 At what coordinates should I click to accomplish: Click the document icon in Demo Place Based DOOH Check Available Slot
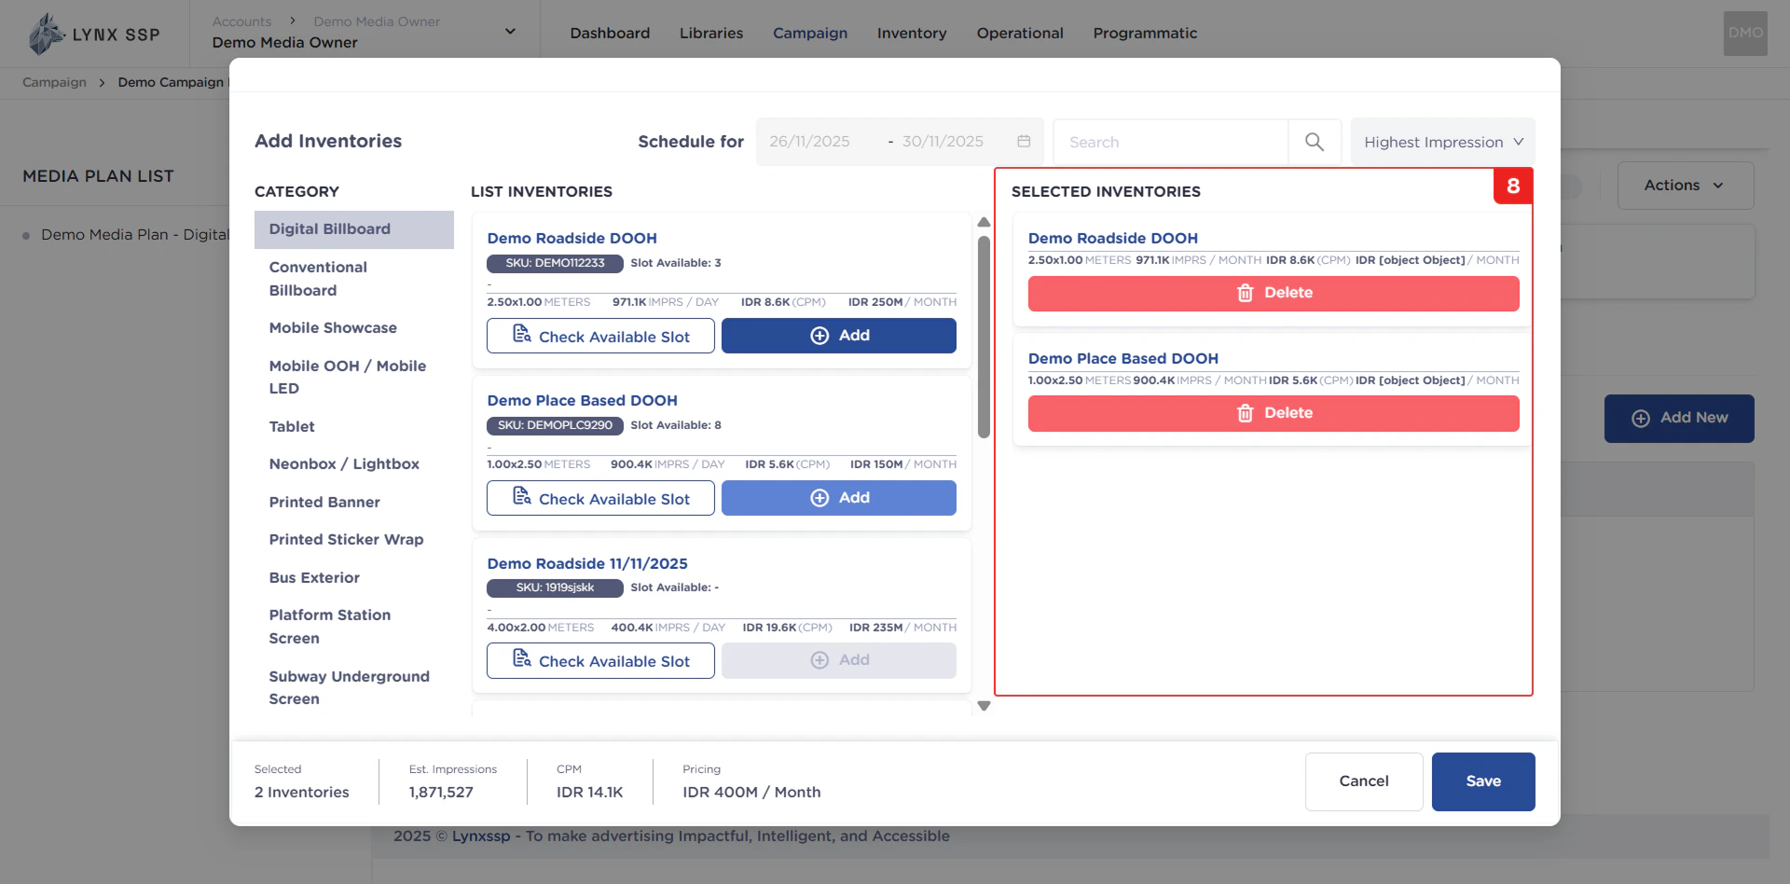tap(522, 496)
